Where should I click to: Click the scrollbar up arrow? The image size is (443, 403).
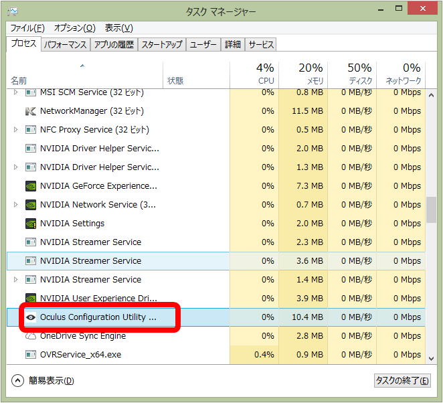pyautogui.click(x=431, y=95)
